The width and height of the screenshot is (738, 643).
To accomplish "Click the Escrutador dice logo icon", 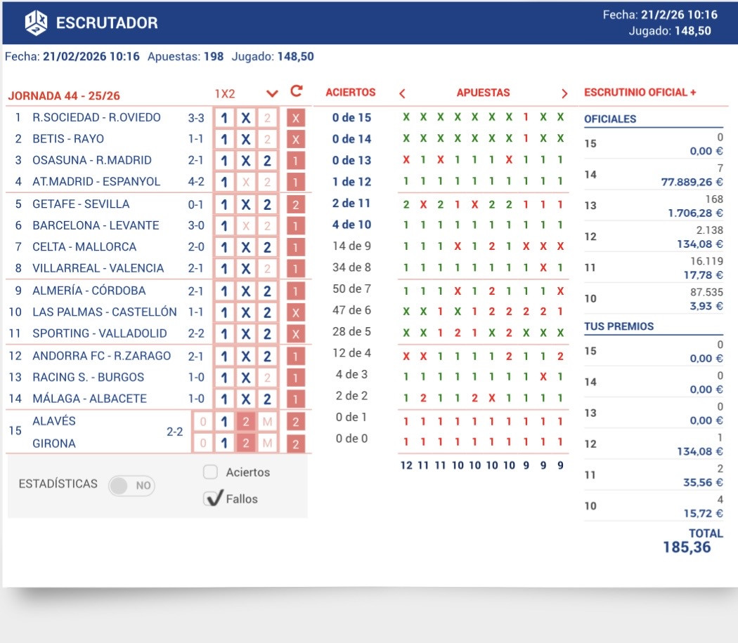I will pos(36,22).
